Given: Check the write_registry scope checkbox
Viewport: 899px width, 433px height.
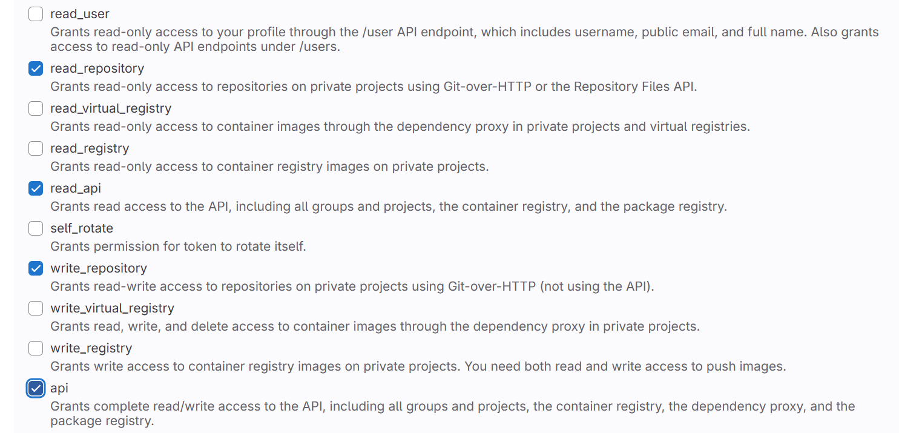Looking at the screenshot, I should pyautogui.click(x=35, y=348).
